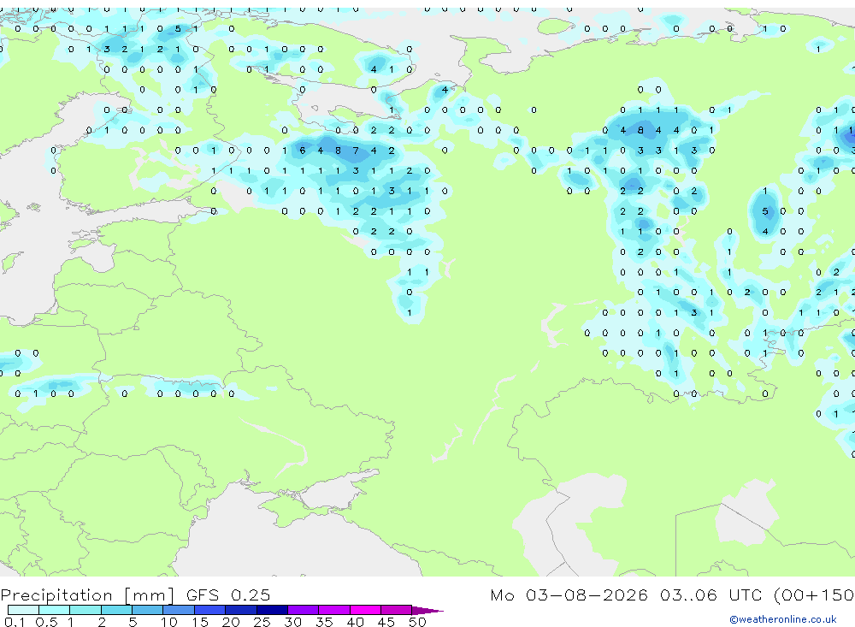Click legend label '0.1'
Viewport: 855px width, 627px height.
pos(15,622)
